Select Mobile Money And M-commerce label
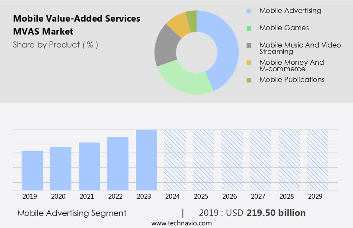 pos(291,65)
